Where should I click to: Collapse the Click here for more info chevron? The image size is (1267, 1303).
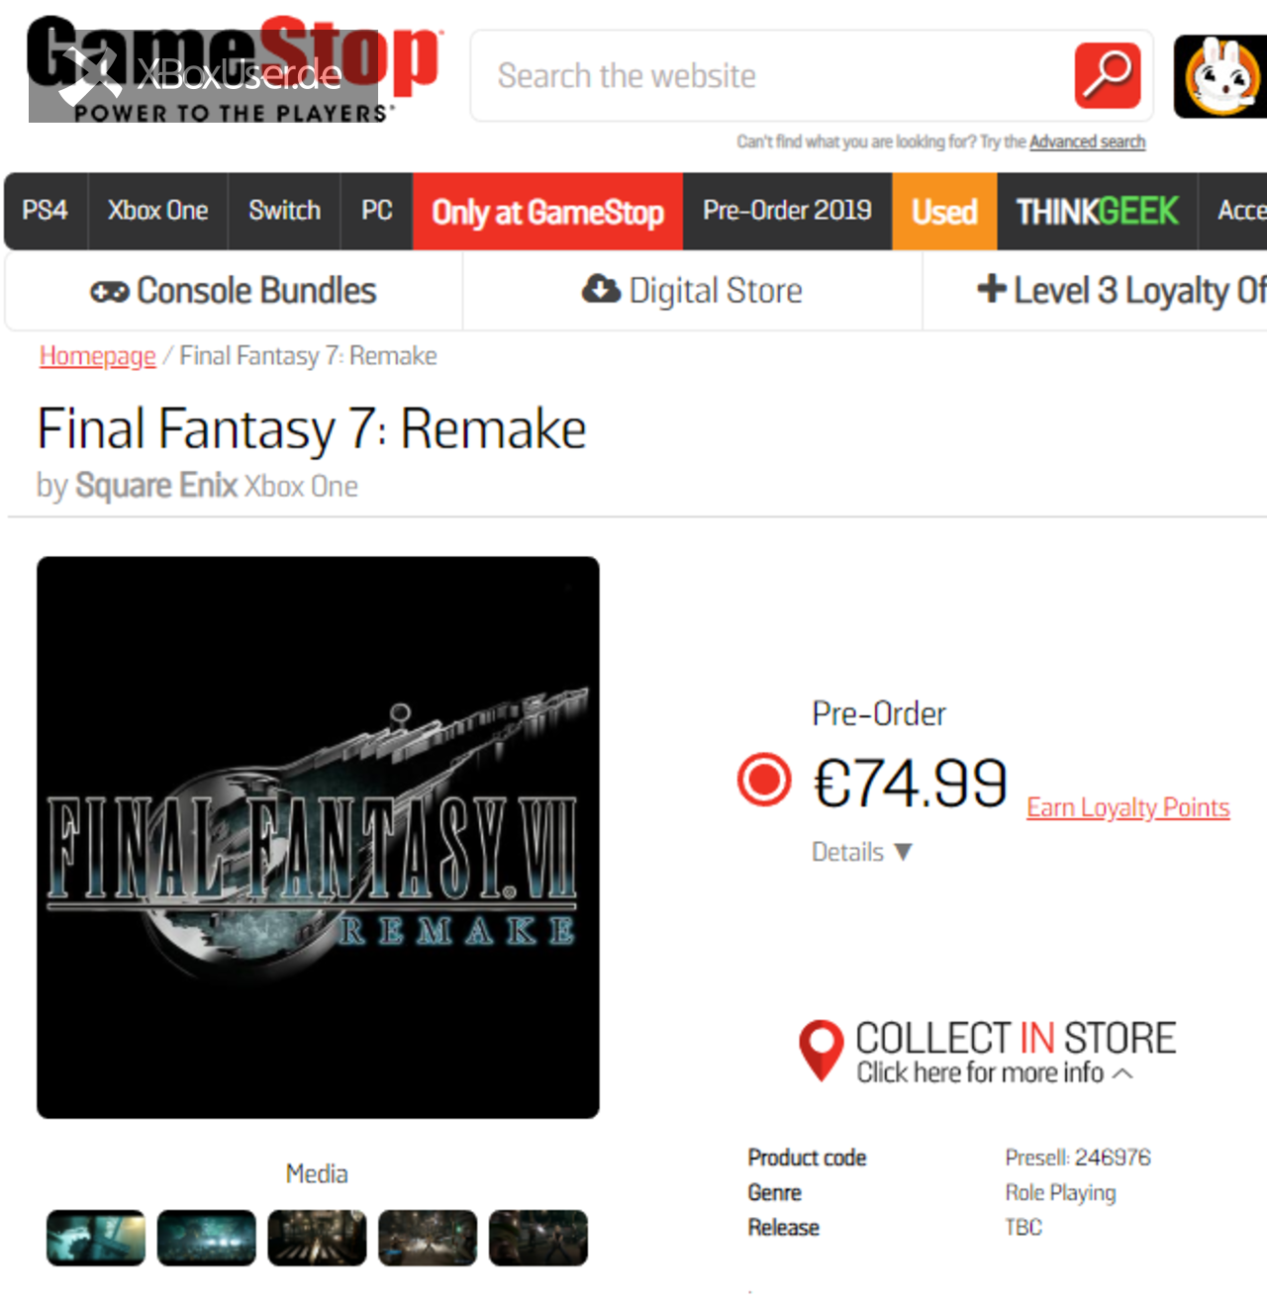tap(1122, 1073)
